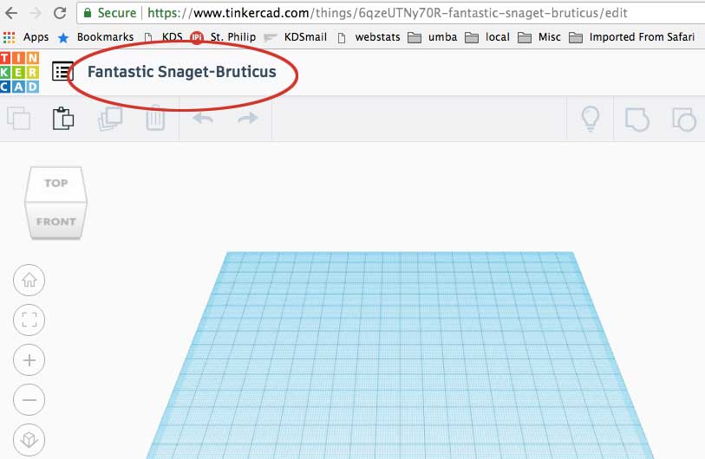Click the Tinkercad logo
705x459 pixels.
[x=19, y=72]
